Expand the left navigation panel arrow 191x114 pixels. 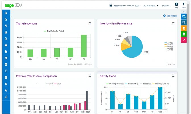(11, 16)
